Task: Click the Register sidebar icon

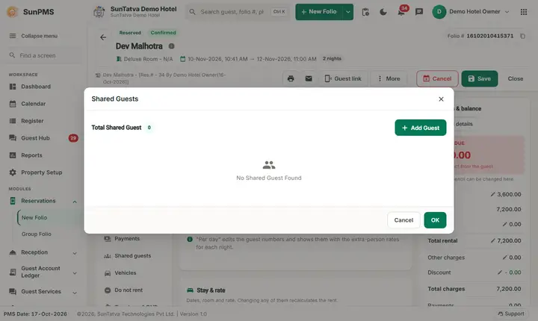Action: tap(13, 121)
